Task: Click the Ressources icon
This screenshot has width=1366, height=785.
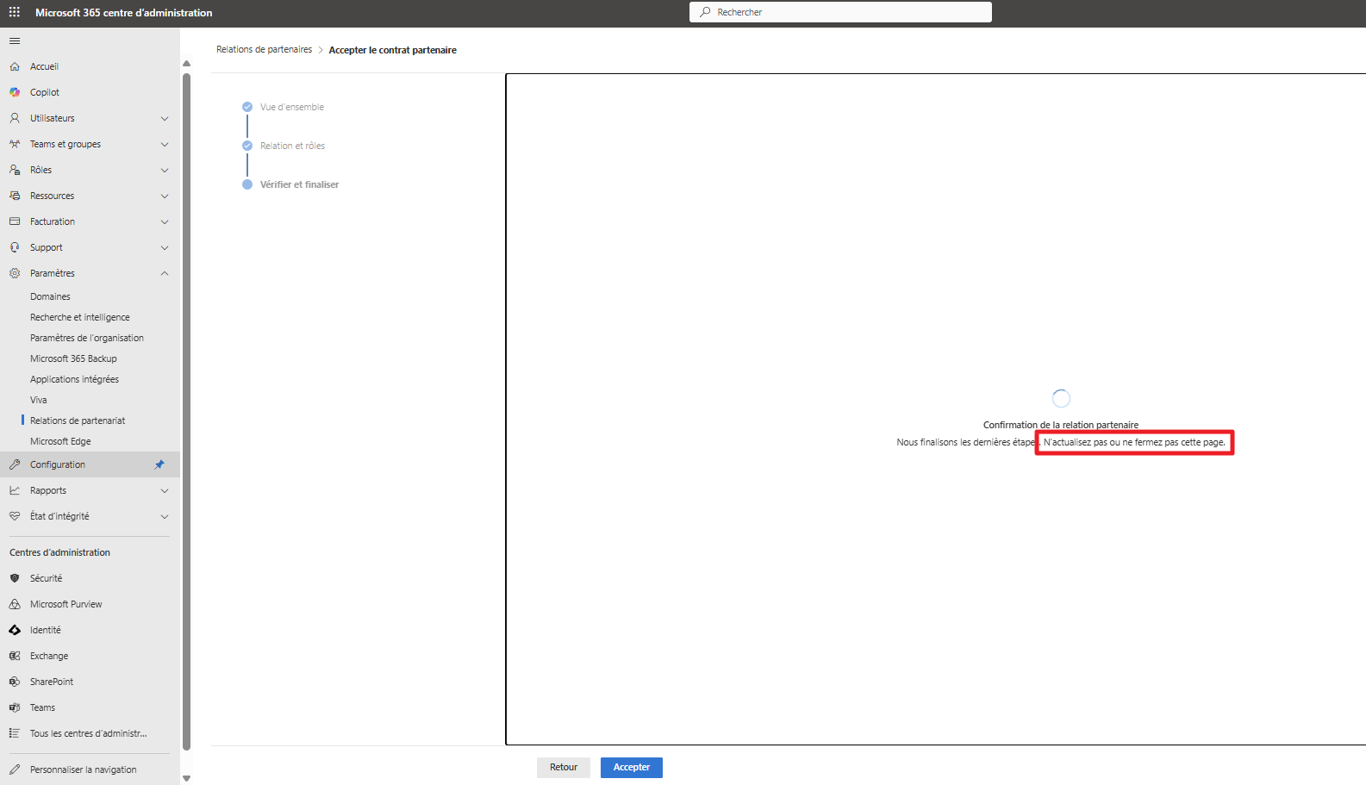Action: coord(15,196)
